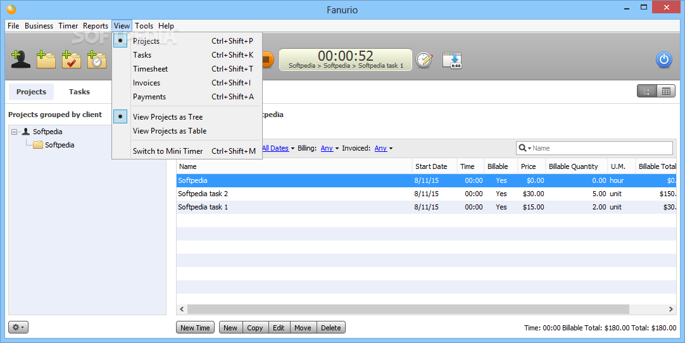Collapse the Softpedia client tree node
This screenshot has width=685, height=343.
click(14, 132)
